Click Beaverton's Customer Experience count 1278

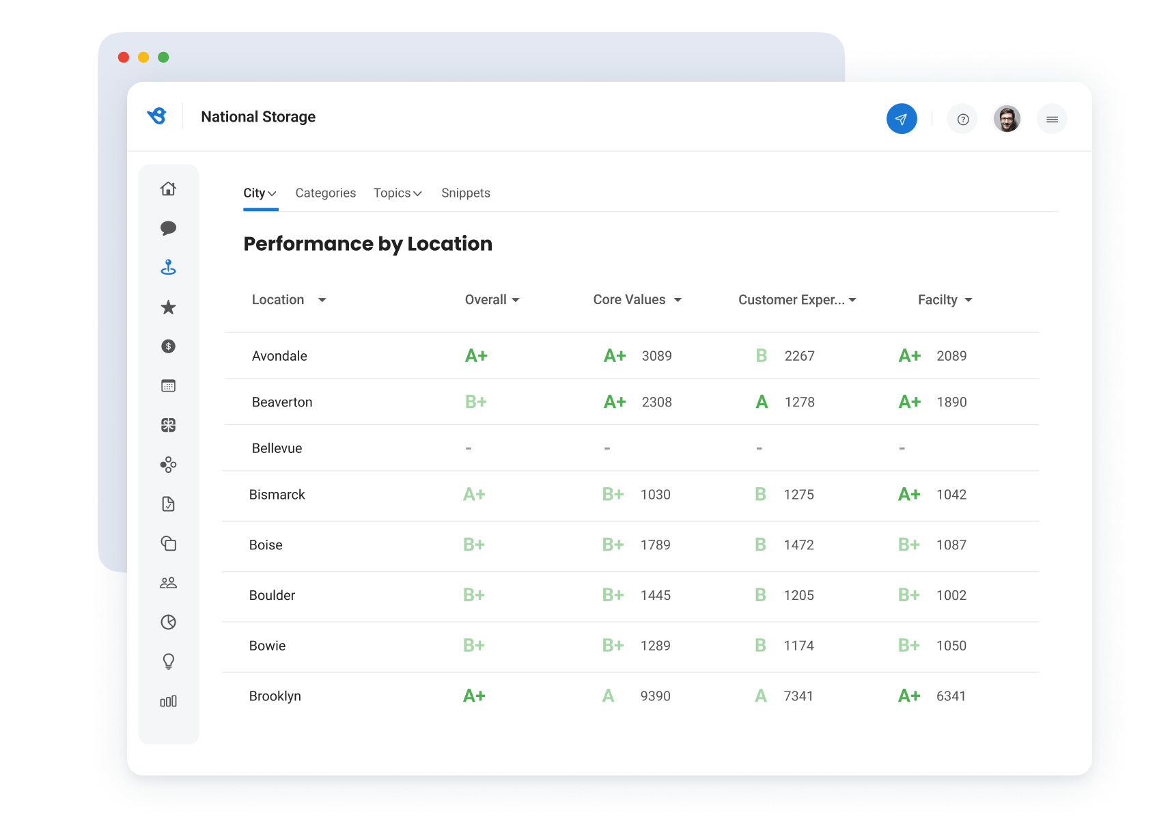click(800, 402)
